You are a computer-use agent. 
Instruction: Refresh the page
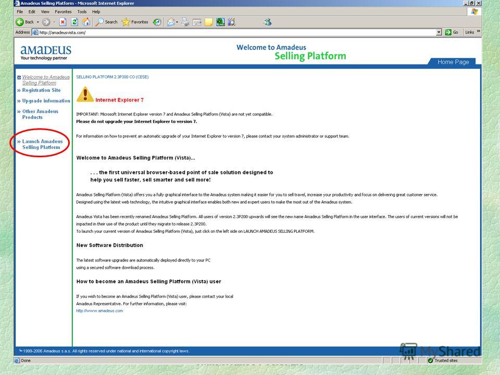(74, 22)
